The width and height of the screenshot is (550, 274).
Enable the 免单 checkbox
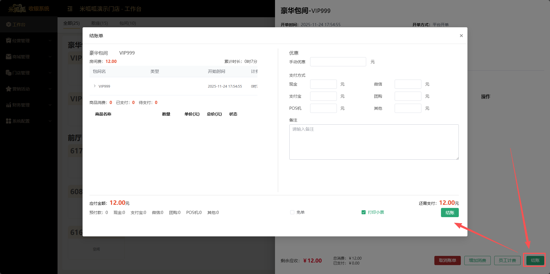click(292, 212)
